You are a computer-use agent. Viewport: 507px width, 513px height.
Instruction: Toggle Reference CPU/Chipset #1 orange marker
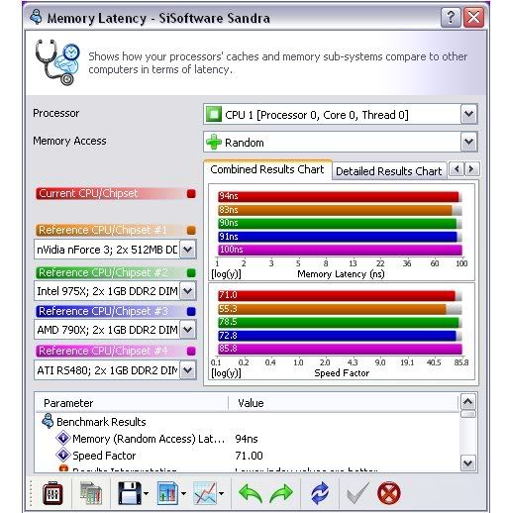click(x=191, y=230)
